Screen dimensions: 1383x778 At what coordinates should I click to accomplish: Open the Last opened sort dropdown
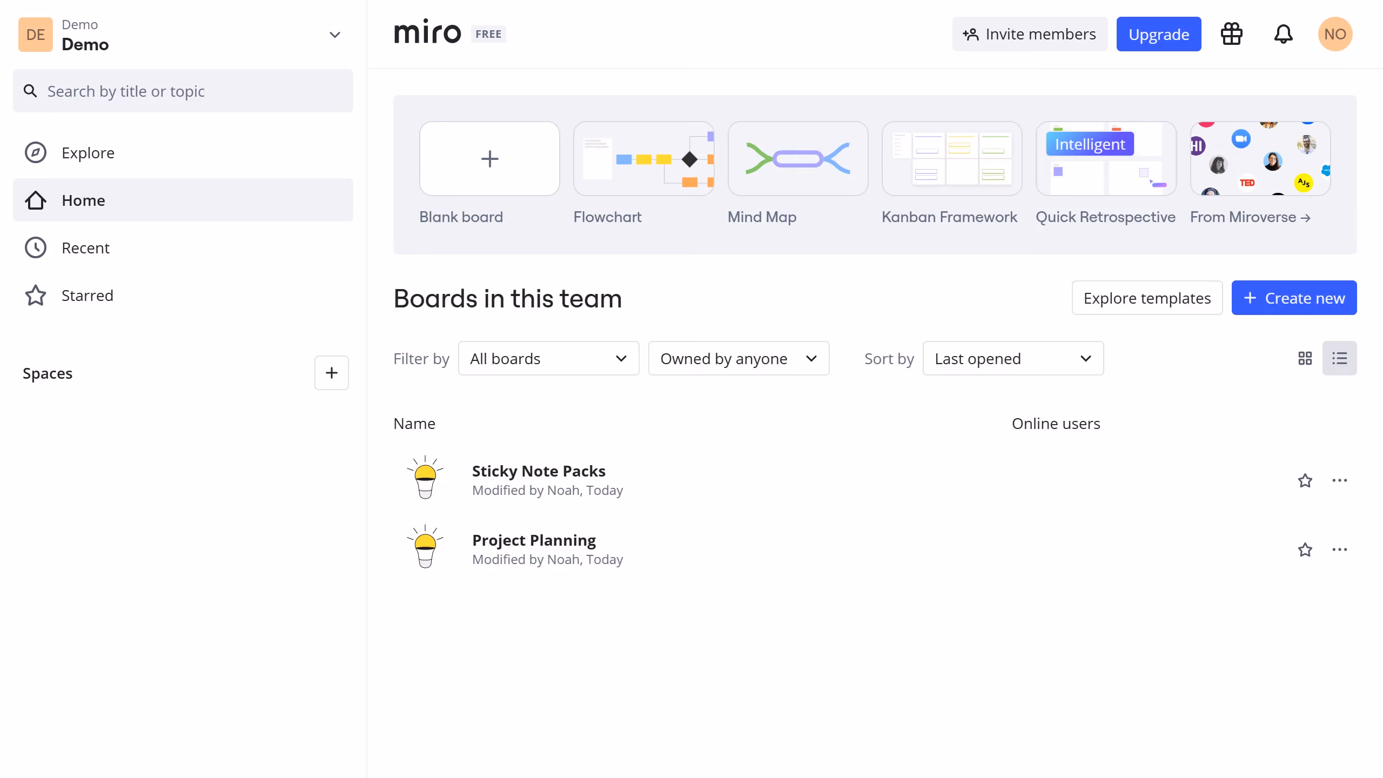(x=1013, y=358)
